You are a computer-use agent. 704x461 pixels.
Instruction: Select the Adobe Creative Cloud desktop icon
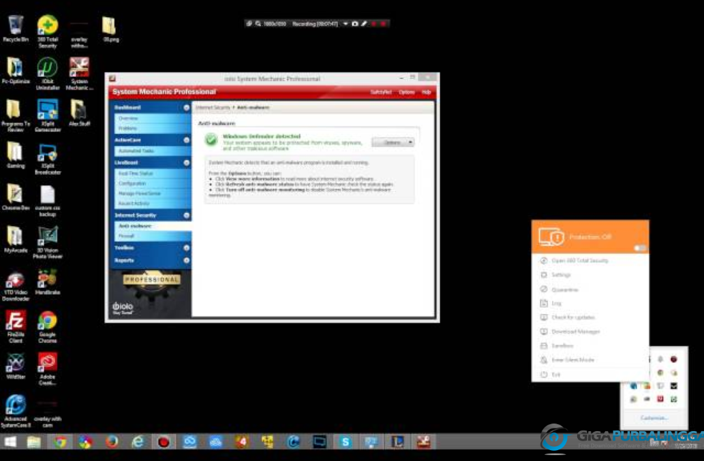[x=48, y=368]
